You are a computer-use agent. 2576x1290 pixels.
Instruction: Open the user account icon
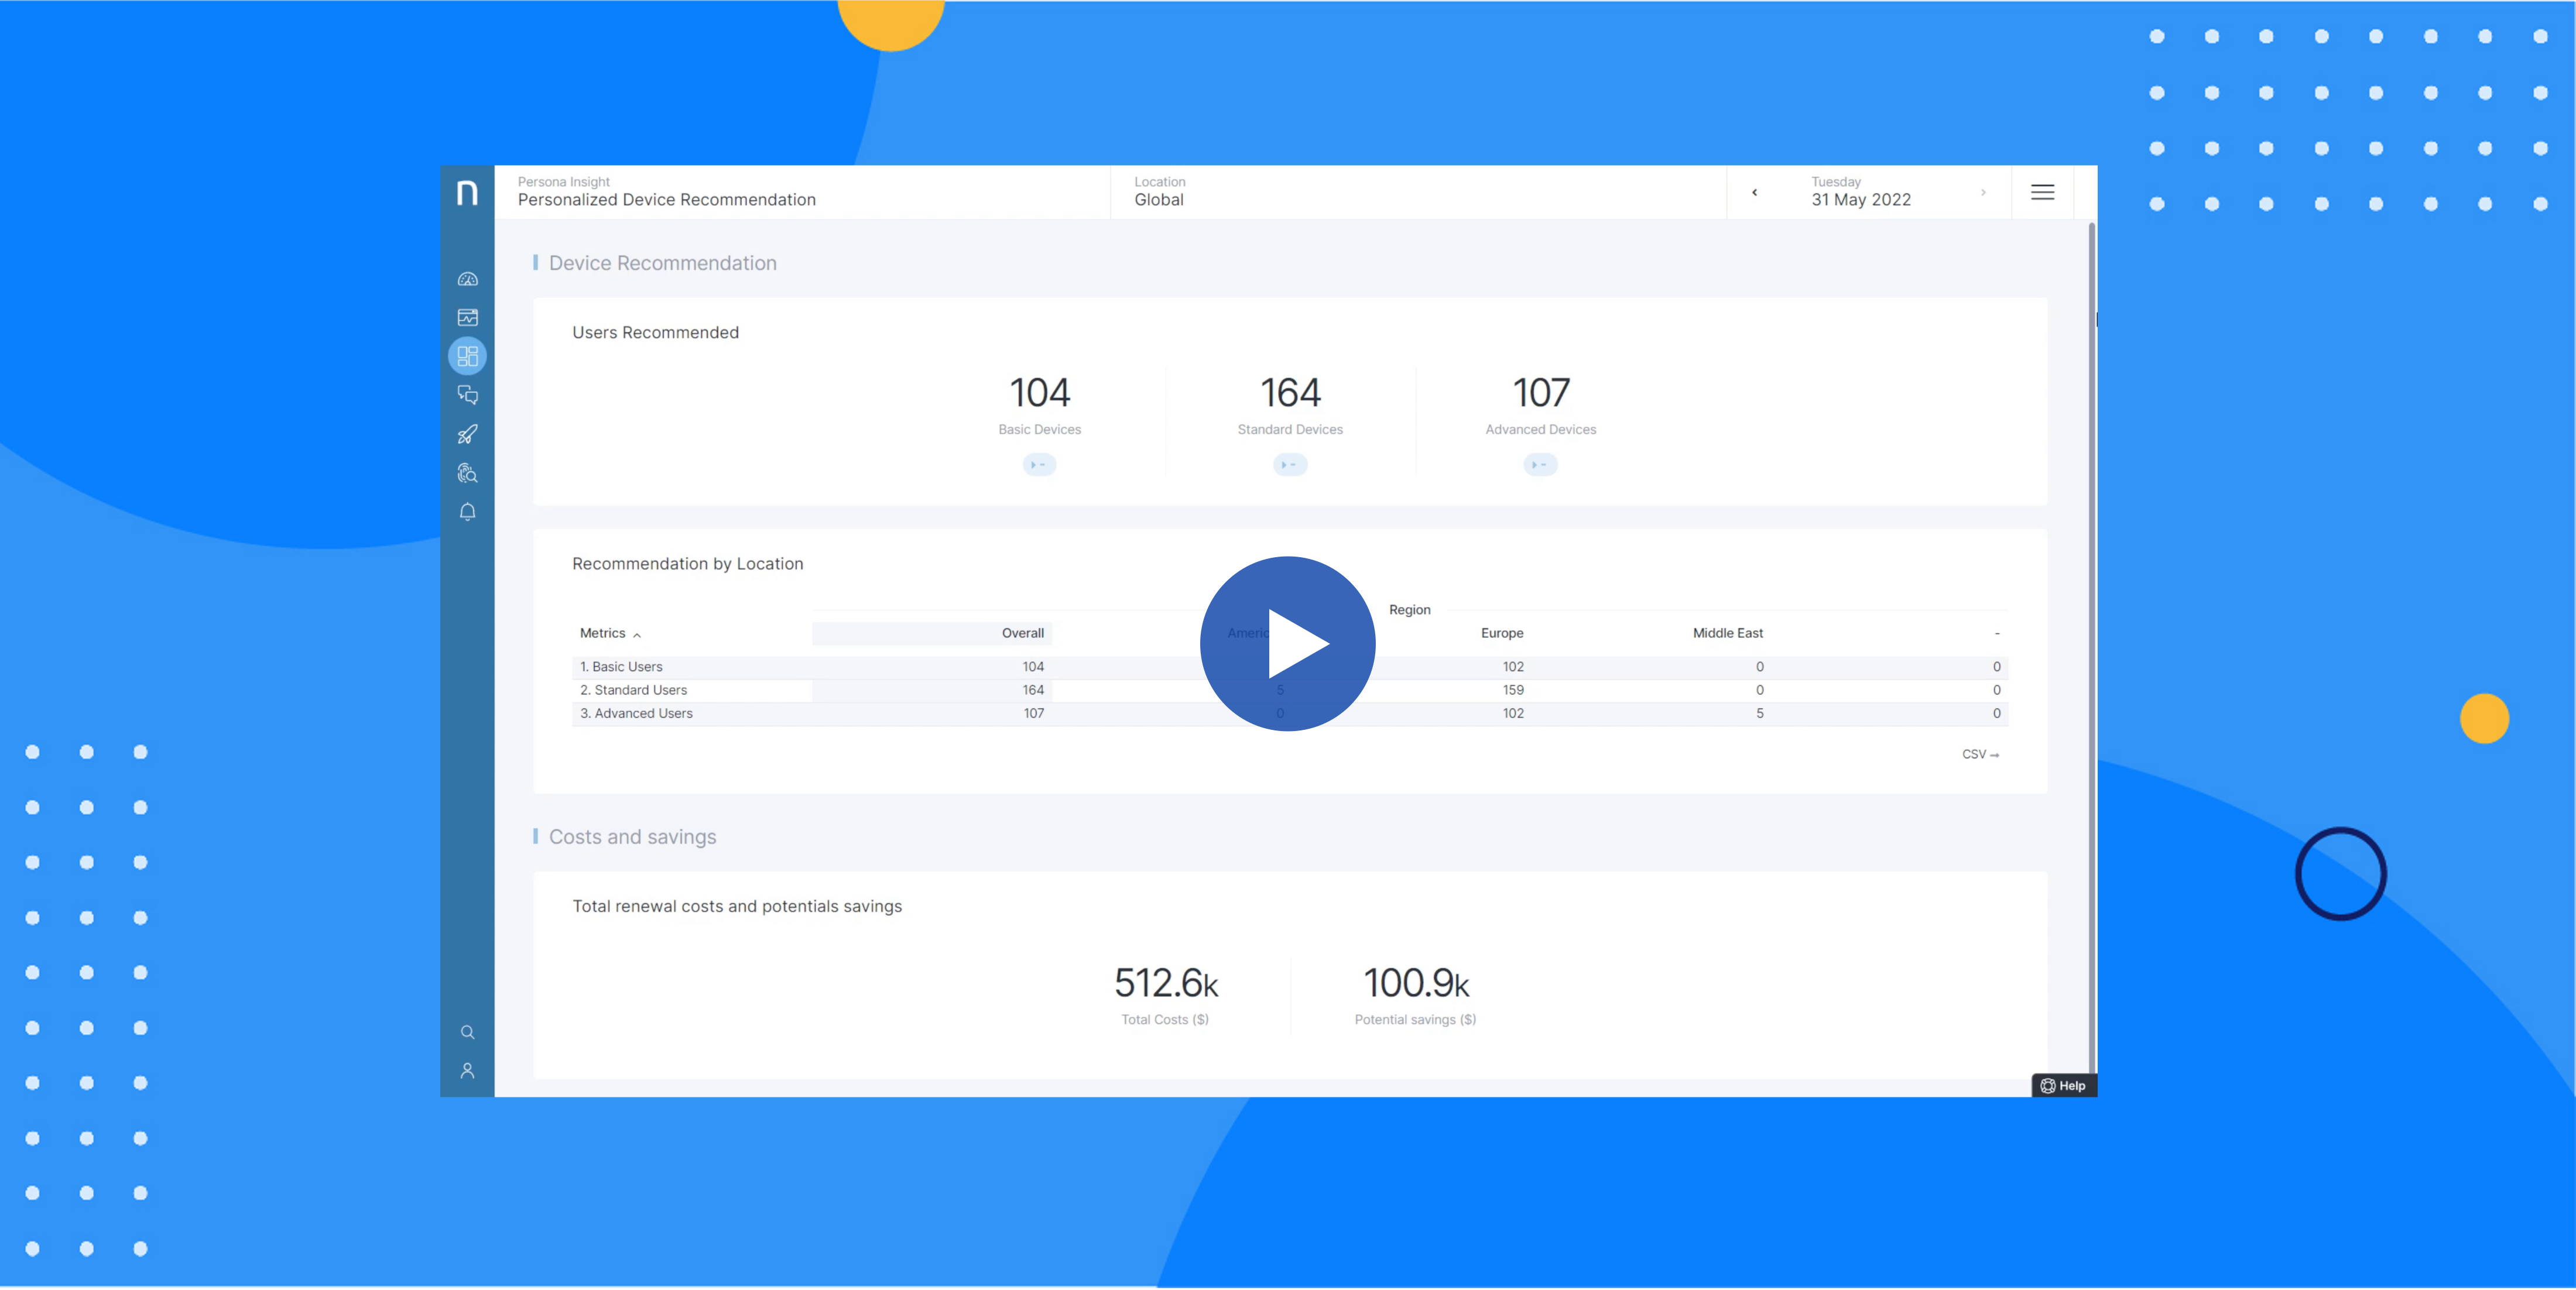[467, 1071]
